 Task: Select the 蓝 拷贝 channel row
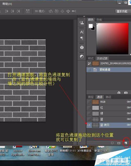coord(109,125)
